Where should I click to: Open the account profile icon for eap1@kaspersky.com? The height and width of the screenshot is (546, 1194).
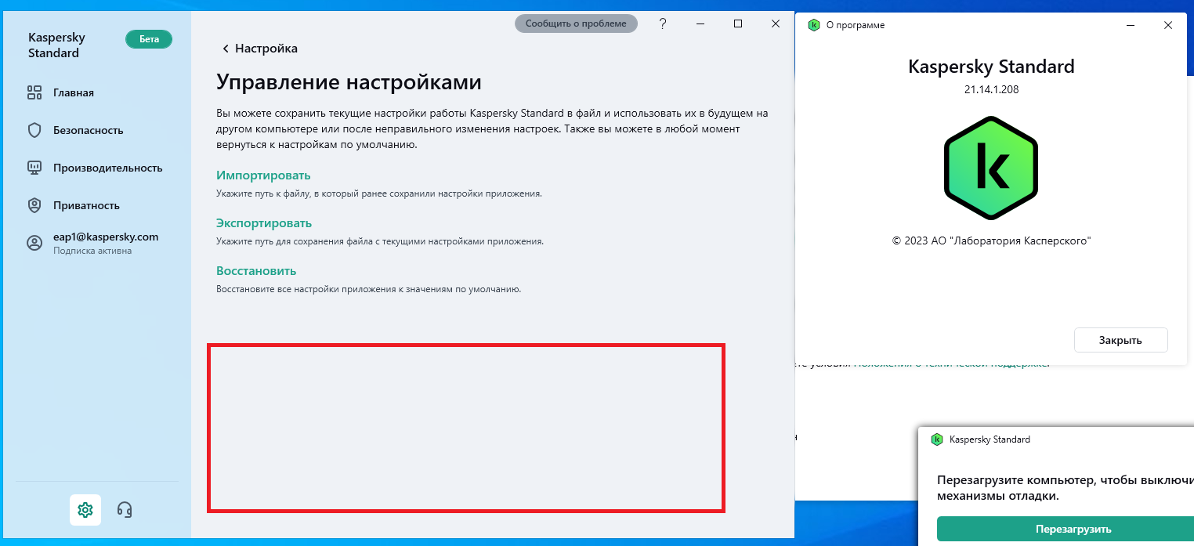click(34, 243)
